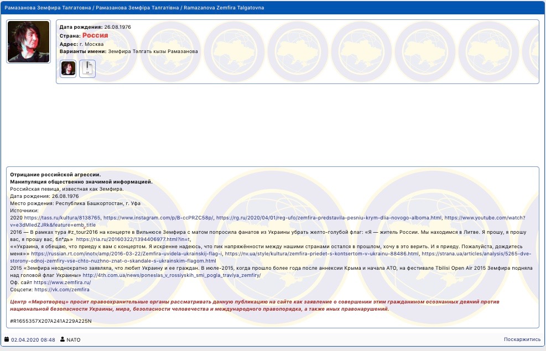Click the header name title bar text
The width and height of the screenshot is (546, 351).
[134, 8]
